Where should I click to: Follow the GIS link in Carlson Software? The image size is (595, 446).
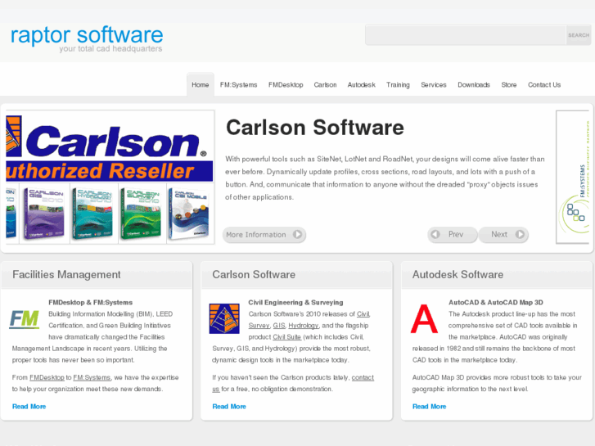coord(279,326)
